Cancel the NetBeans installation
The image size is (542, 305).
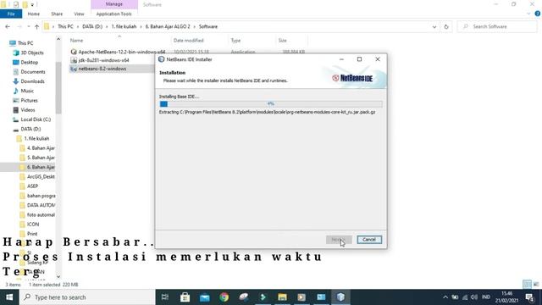[x=369, y=240]
